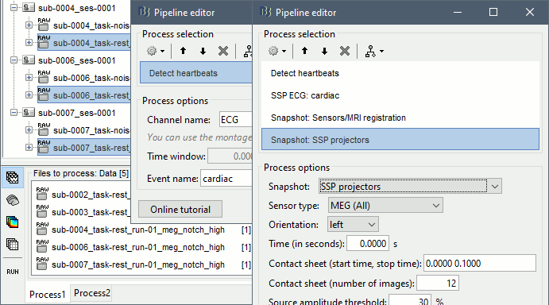549x305 pixels.
Task: Switch to the Process2 tab
Action: 91,293
